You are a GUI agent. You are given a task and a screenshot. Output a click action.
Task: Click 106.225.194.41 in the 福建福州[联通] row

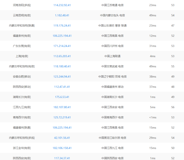[x=62, y=127]
